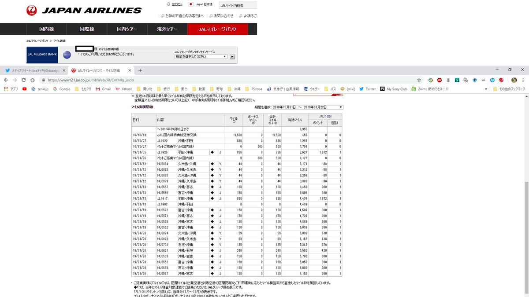Select the 海外ツアー navigation tab
This screenshot has height=297, width=529.
(x=167, y=29)
